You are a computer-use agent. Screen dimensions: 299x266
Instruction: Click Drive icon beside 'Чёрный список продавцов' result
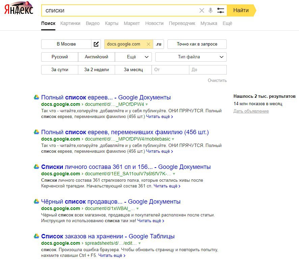pos(36,201)
